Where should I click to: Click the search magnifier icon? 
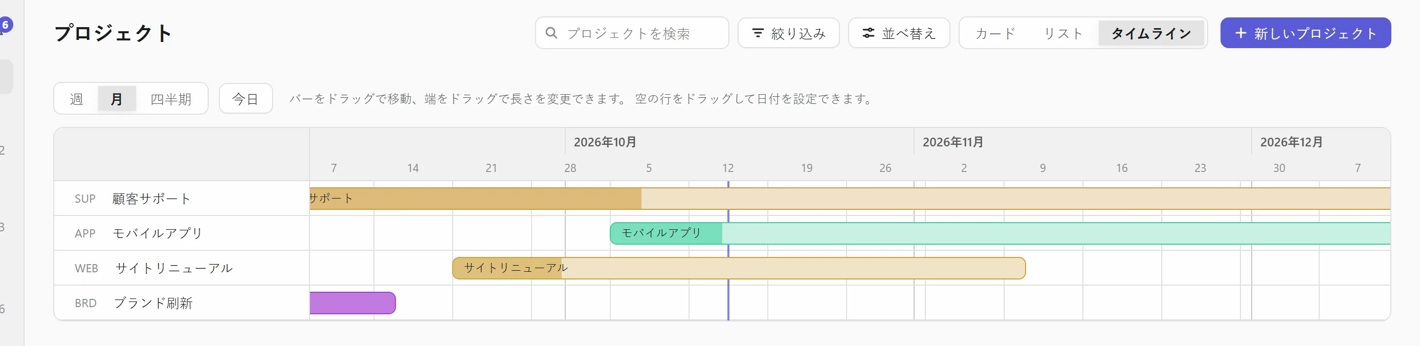coord(551,33)
